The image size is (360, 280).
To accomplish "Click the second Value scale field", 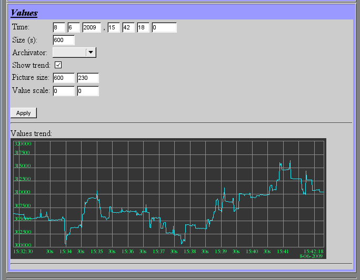I will coord(88,91).
